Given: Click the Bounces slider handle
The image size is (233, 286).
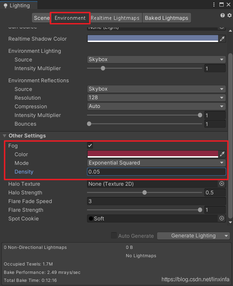Looking at the screenshot, I should click(89, 124).
